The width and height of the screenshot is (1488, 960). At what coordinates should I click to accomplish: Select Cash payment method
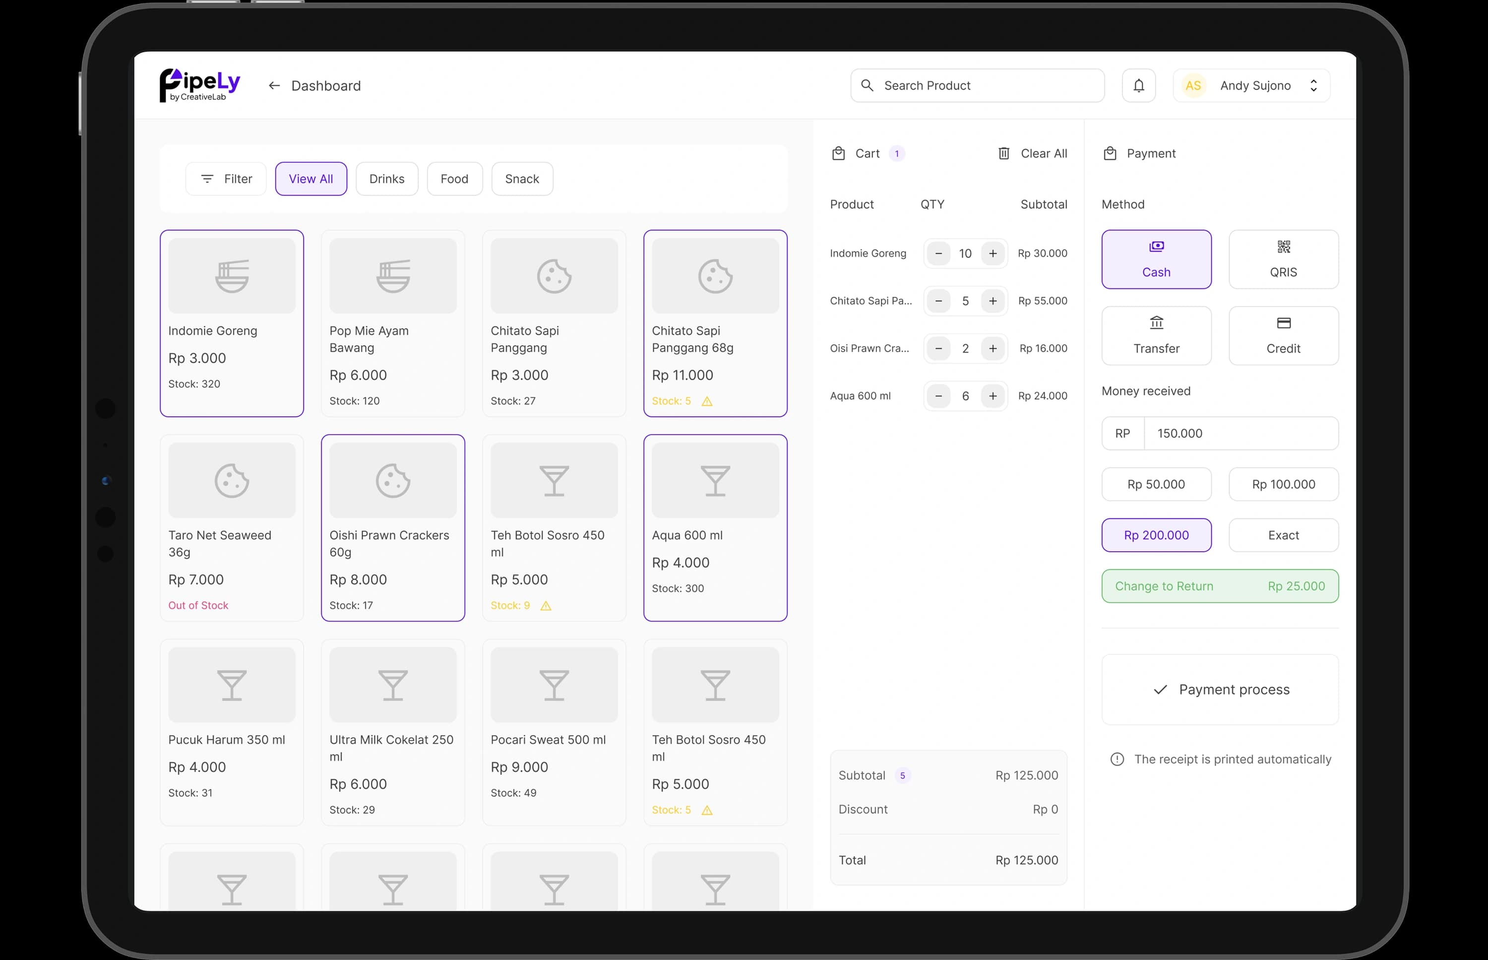click(x=1157, y=259)
